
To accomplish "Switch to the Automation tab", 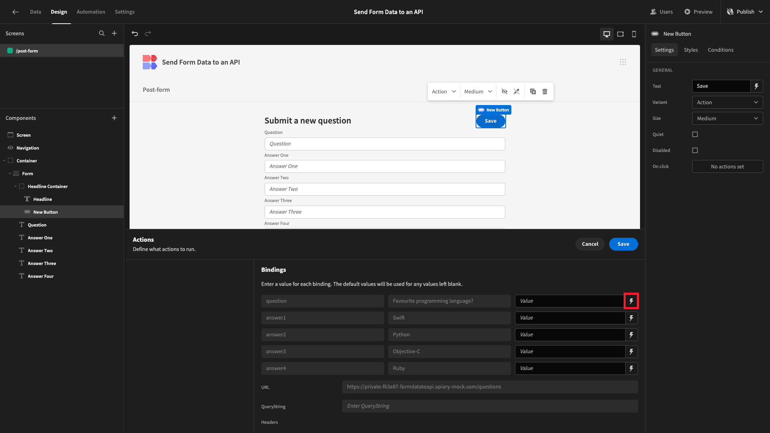I will pyautogui.click(x=91, y=12).
